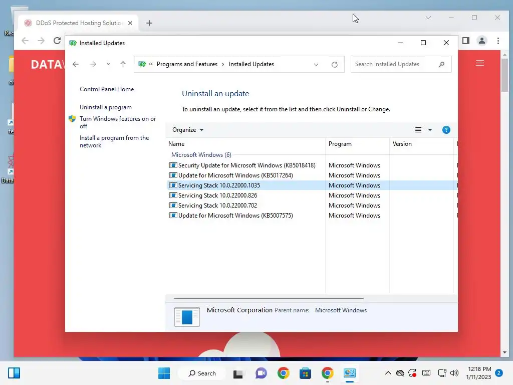The width and height of the screenshot is (513, 385).
Task: Open Chrome profile icon
Action: (482, 41)
